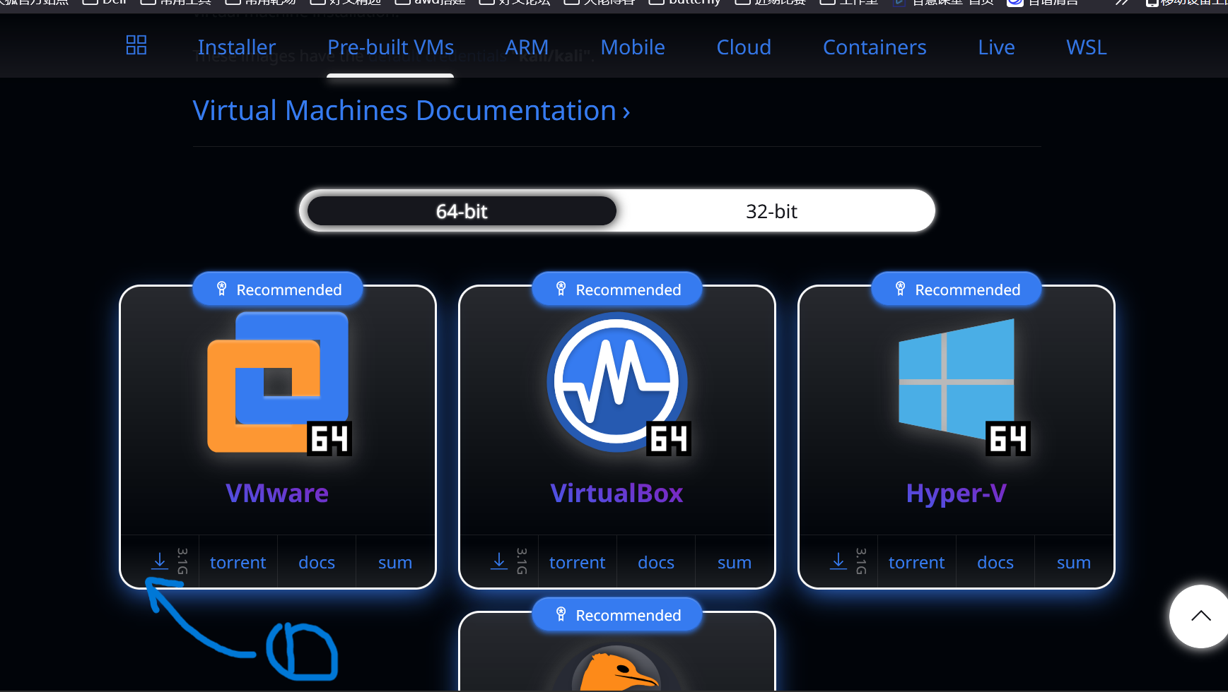
Task: Click Recommended badge on the bottom card
Action: tap(617, 615)
